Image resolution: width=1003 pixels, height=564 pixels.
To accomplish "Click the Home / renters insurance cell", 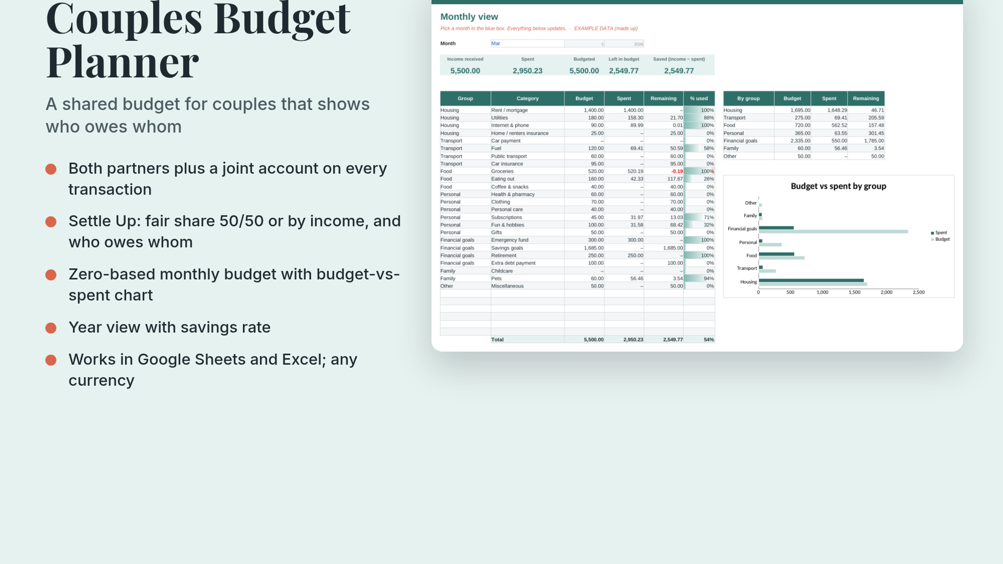I will click(x=527, y=133).
